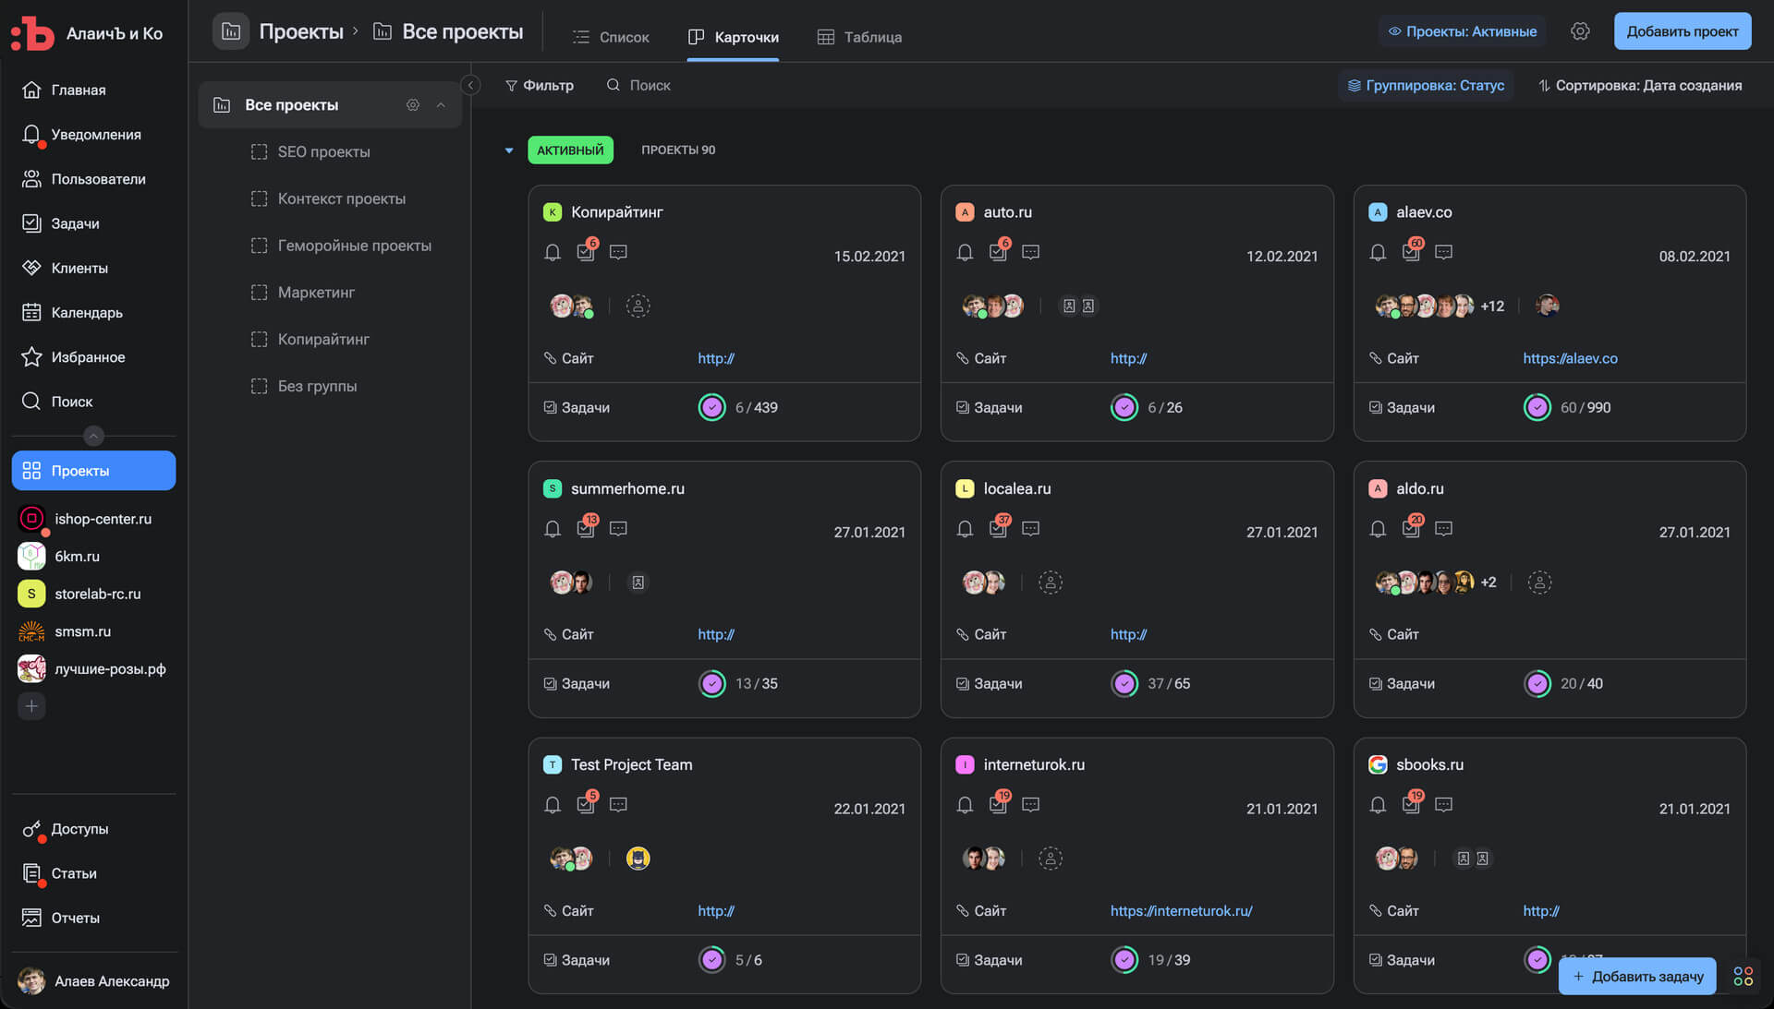The width and height of the screenshot is (1774, 1009).
Task: Click the bell icon on Копирайтинг card
Action: pos(553,252)
